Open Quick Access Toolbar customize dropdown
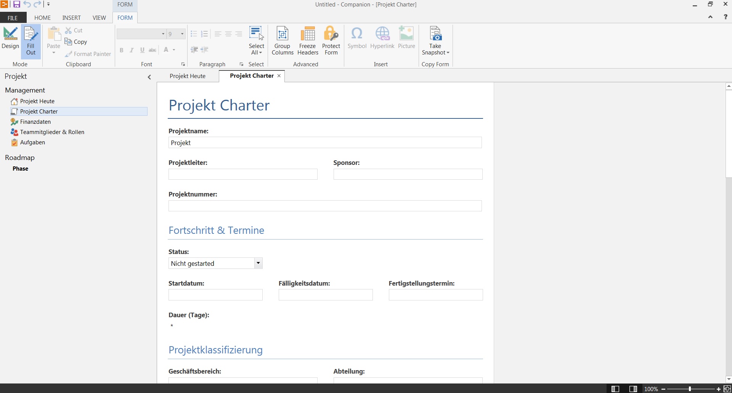Image resolution: width=732 pixels, height=393 pixels. (48, 5)
